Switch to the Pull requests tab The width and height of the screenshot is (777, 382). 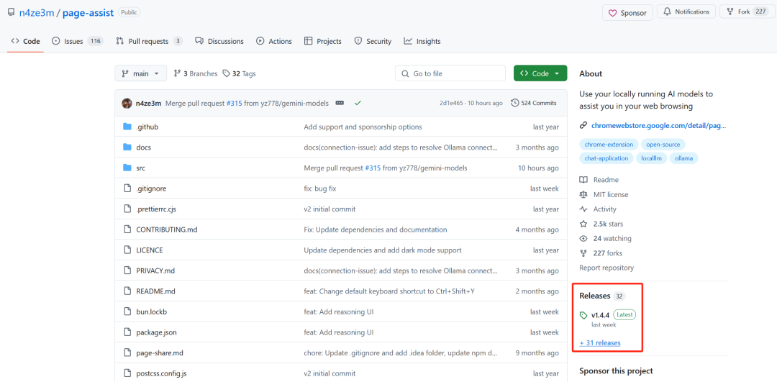click(149, 41)
